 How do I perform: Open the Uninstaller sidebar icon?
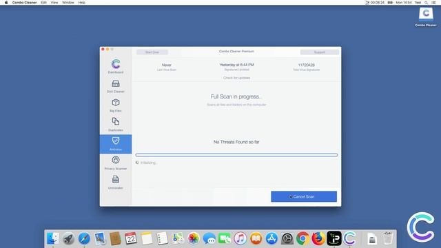116,179
